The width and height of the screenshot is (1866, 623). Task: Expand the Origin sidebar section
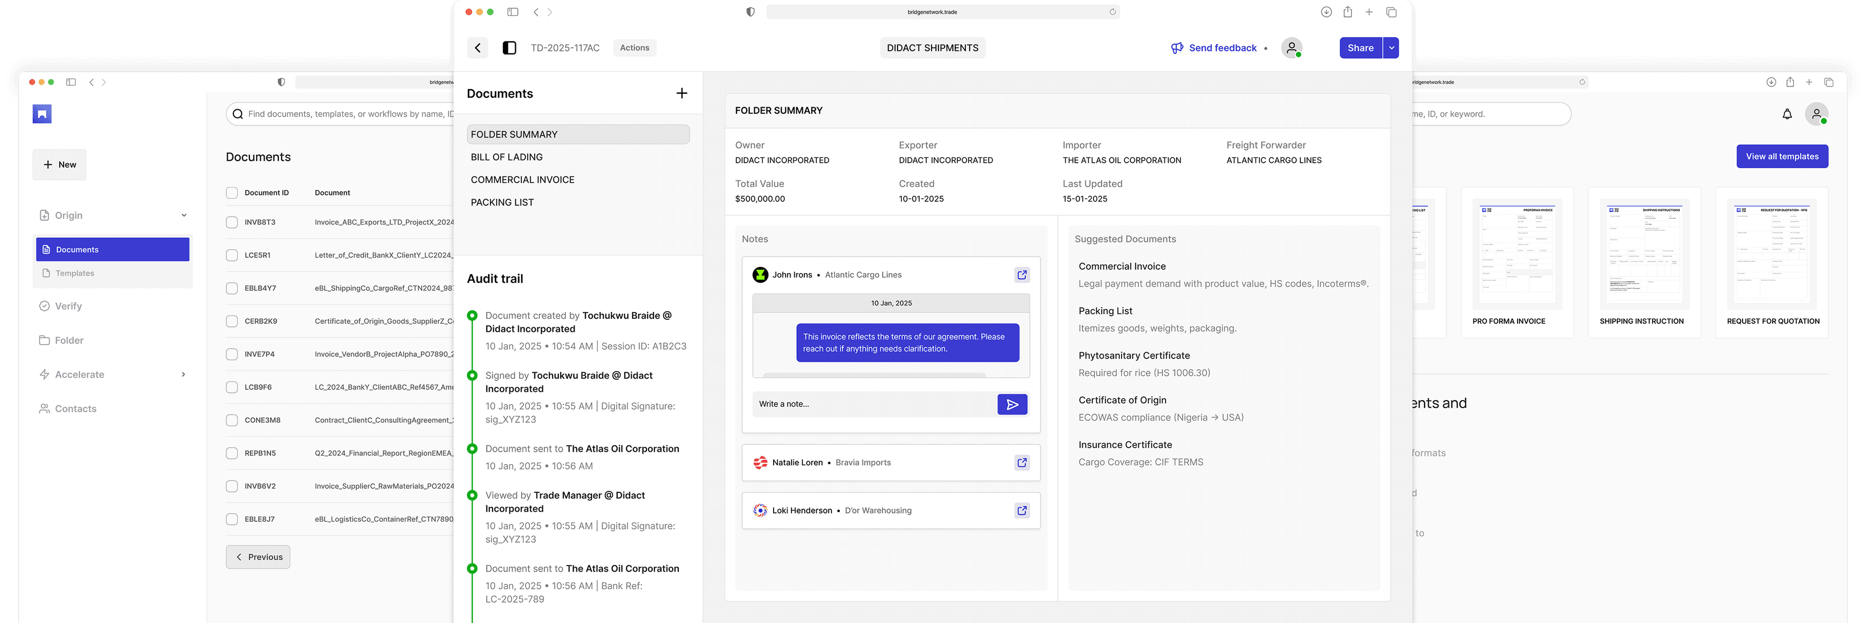point(184,215)
